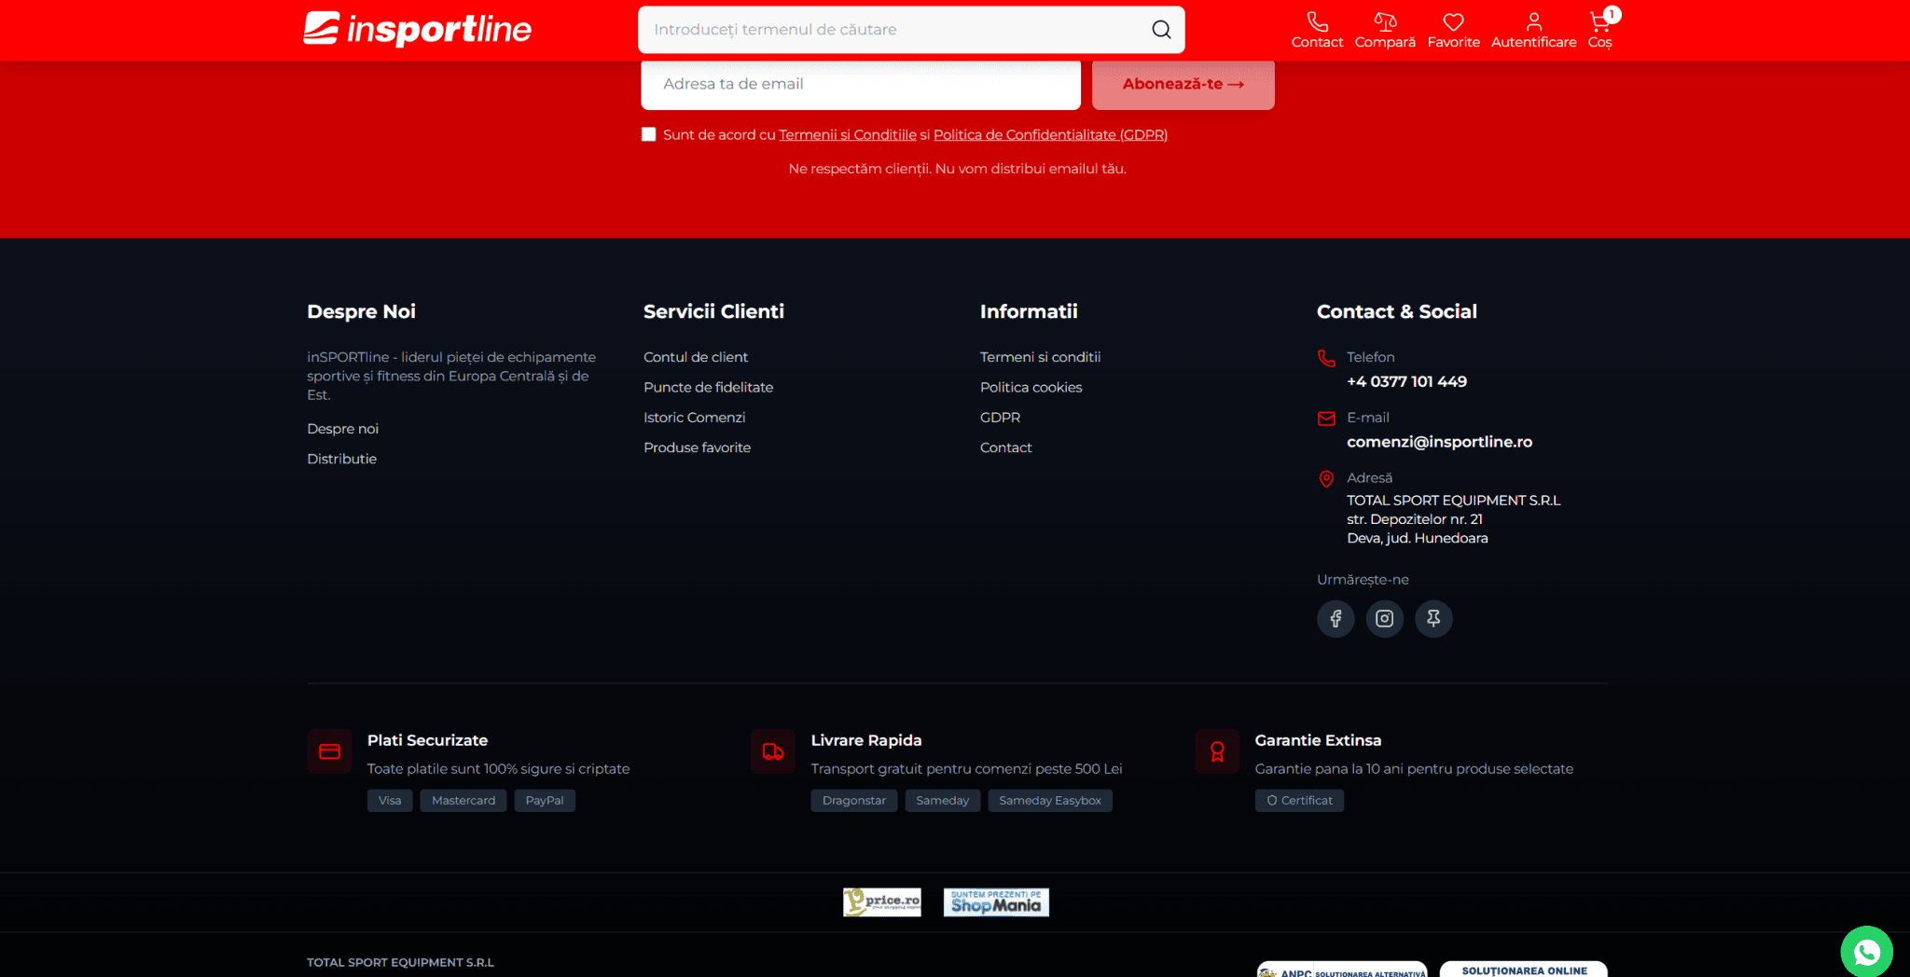Open Politica cookies link
Screen dimensions: 1910x977
coord(1031,387)
